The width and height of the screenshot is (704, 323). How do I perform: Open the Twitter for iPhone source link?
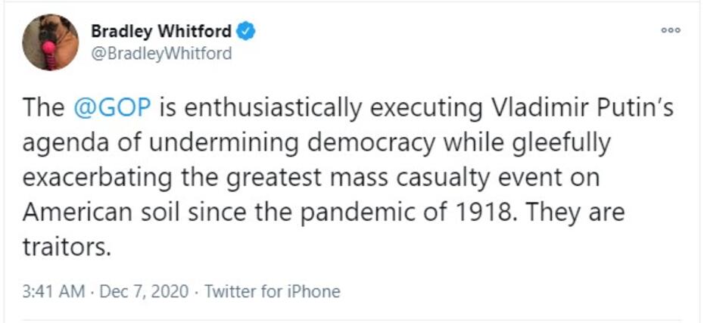tap(273, 291)
